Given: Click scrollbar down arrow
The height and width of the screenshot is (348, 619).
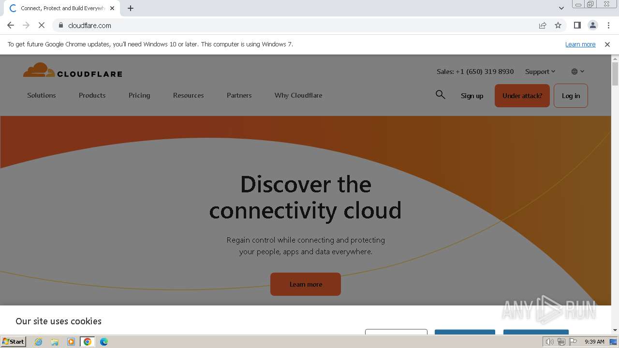Looking at the screenshot, I should (615, 330).
